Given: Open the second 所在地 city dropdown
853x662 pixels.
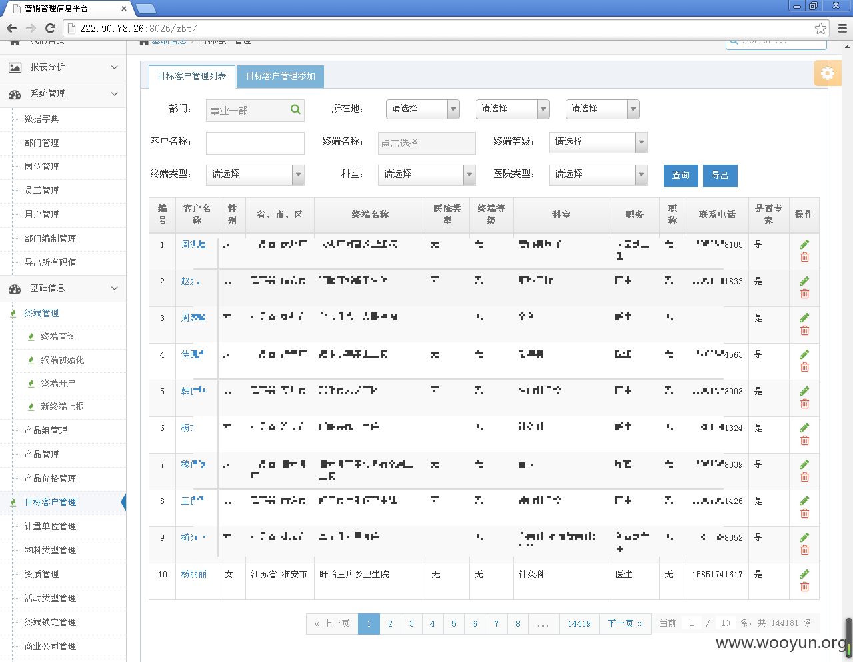Looking at the screenshot, I should (512, 109).
